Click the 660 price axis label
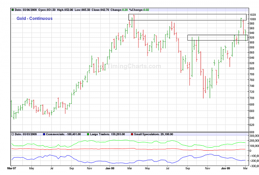 pos(252,111)
